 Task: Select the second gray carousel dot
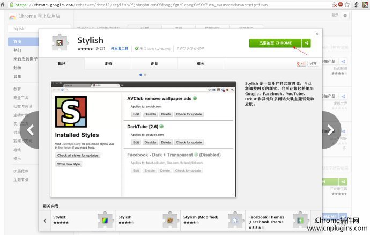(x=145, y=75)
